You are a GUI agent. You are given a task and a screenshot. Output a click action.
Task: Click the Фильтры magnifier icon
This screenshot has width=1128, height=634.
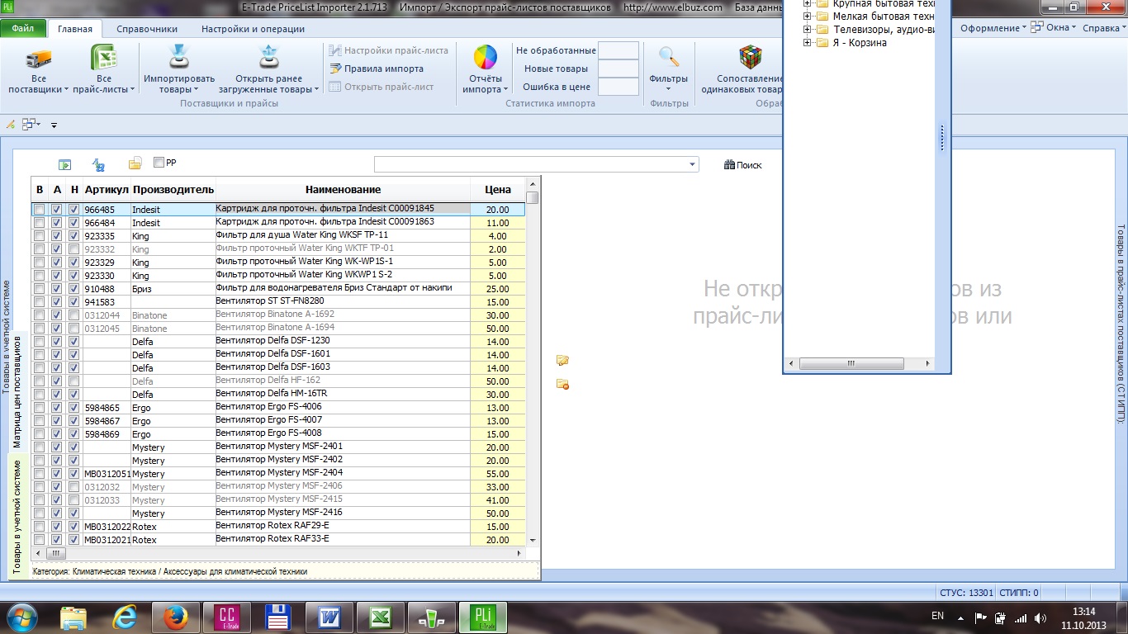pos(669,58)
